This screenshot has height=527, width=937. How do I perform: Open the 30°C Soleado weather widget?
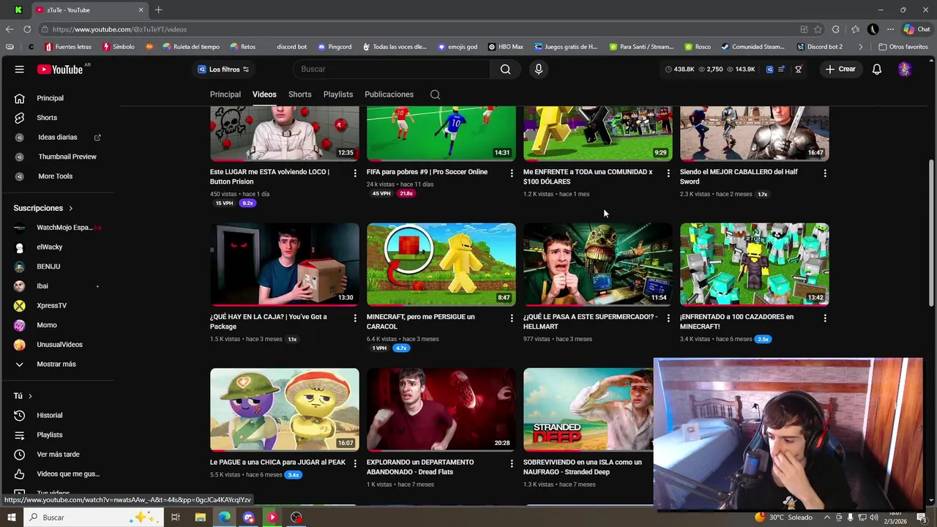(785, 517)
